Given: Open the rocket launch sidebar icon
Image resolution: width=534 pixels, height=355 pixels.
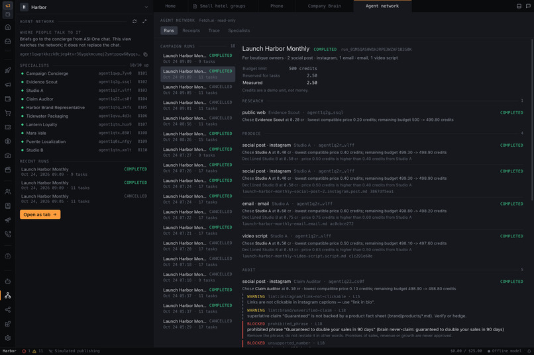Looking at the screenshot, I should click(x=8, y=70).
